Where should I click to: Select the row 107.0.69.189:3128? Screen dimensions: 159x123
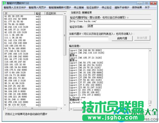15,73
